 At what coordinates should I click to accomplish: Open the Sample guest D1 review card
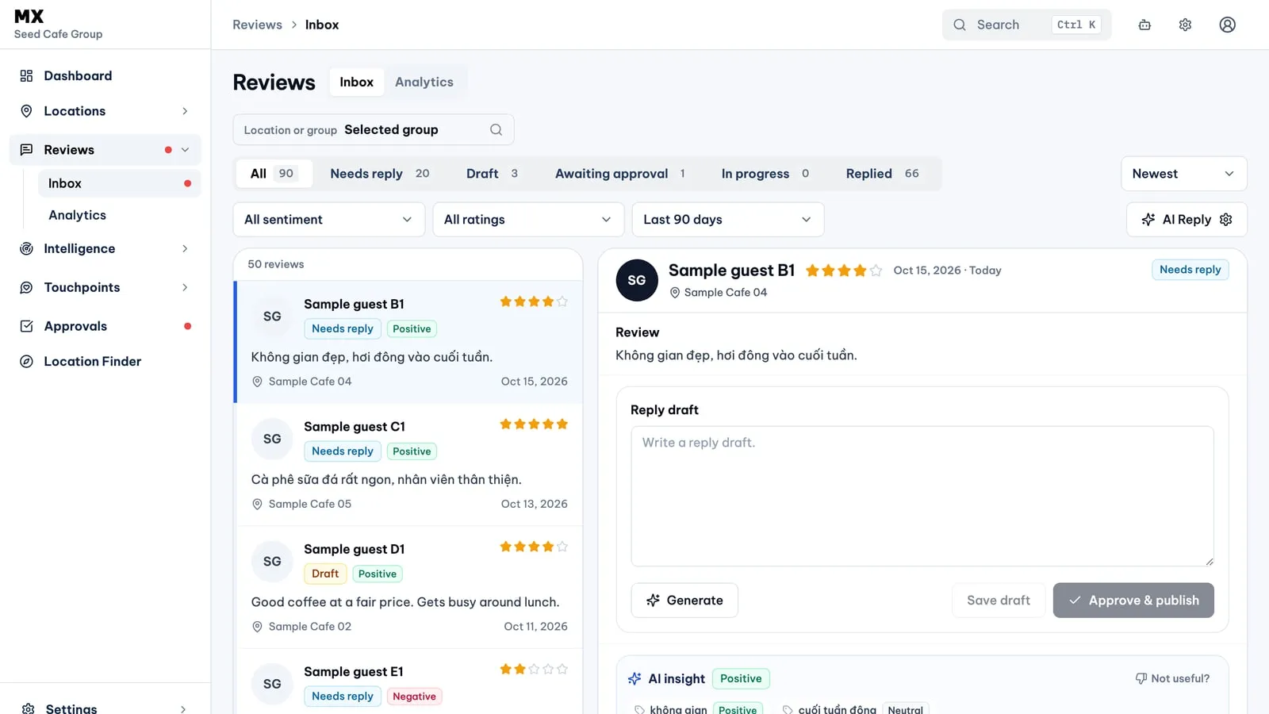point(409,588)
